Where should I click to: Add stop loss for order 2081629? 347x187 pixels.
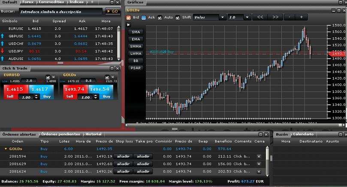(123, 164)
